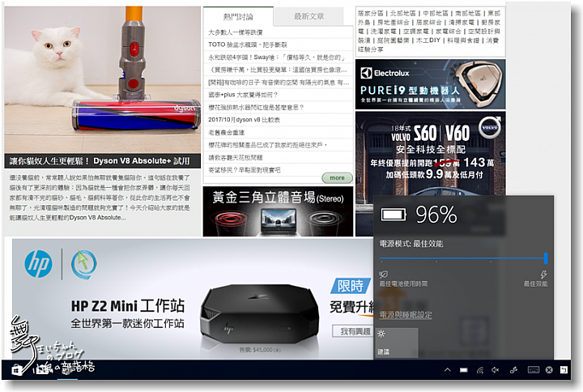Open the 買房賺千萬 thread
Screen dimensions: 583x392
(278, 70)
